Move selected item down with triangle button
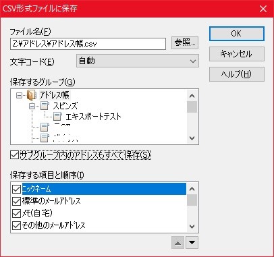 point(192,243)
